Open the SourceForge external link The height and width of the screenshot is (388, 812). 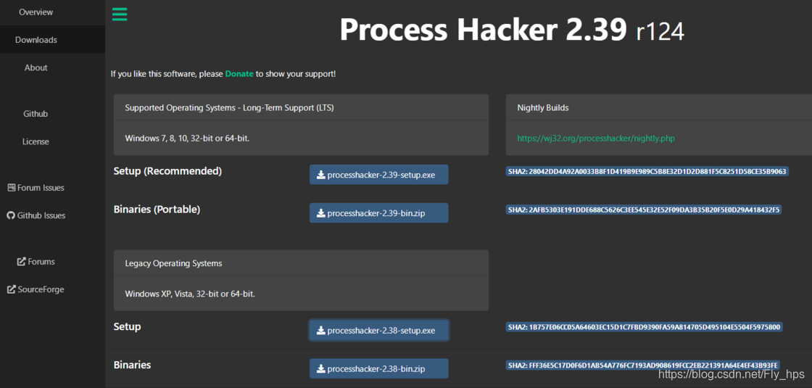pyautogui.click(x=36, y=289)
